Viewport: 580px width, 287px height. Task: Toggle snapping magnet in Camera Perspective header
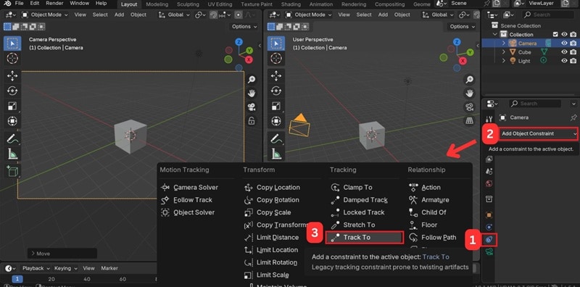click(214, 14)
